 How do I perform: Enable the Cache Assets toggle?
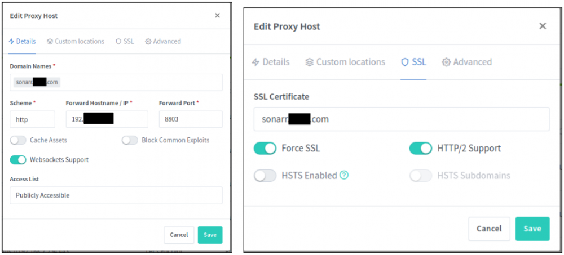(x=18, y=140)
